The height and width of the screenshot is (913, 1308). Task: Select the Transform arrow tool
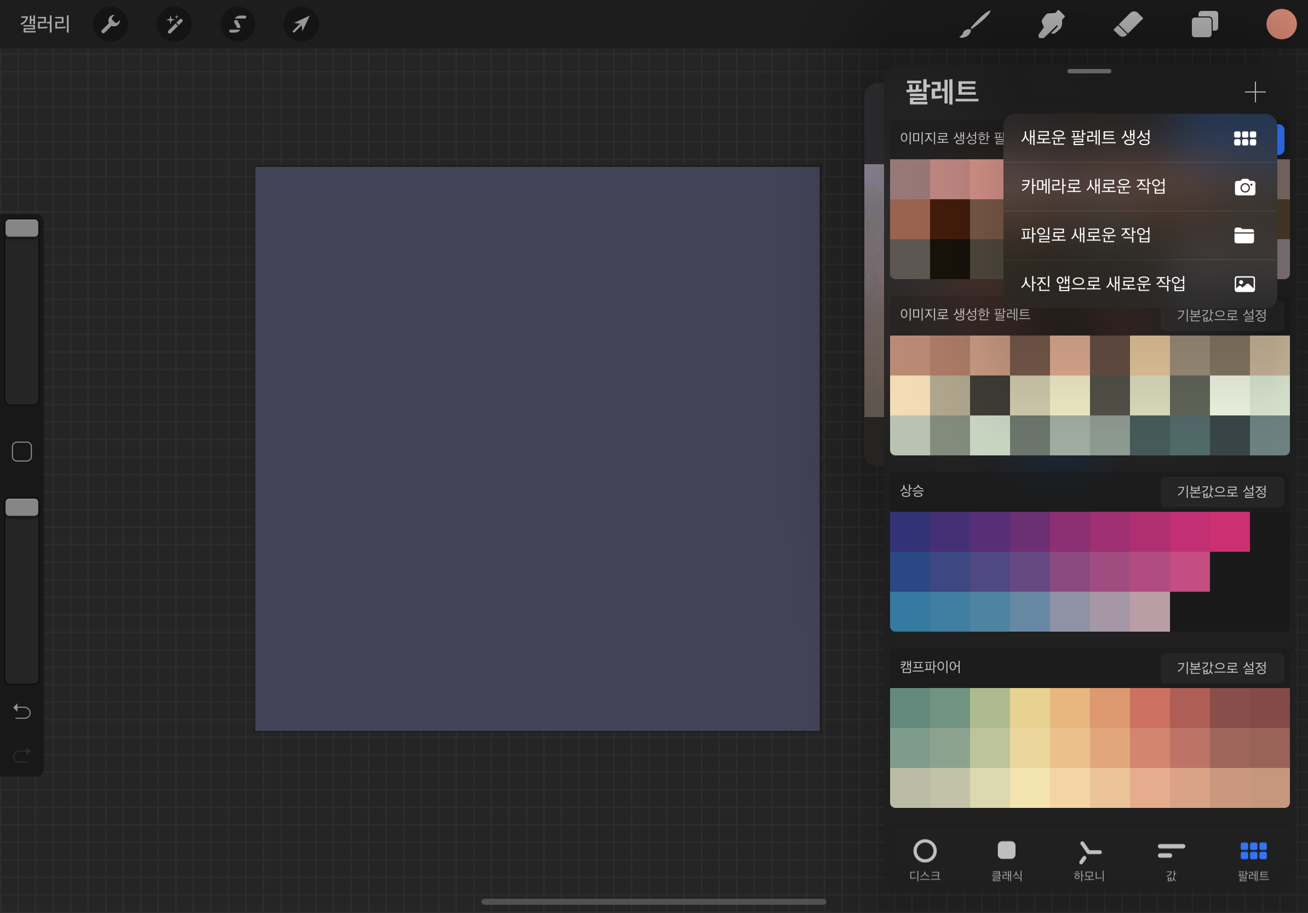(301, 25)
